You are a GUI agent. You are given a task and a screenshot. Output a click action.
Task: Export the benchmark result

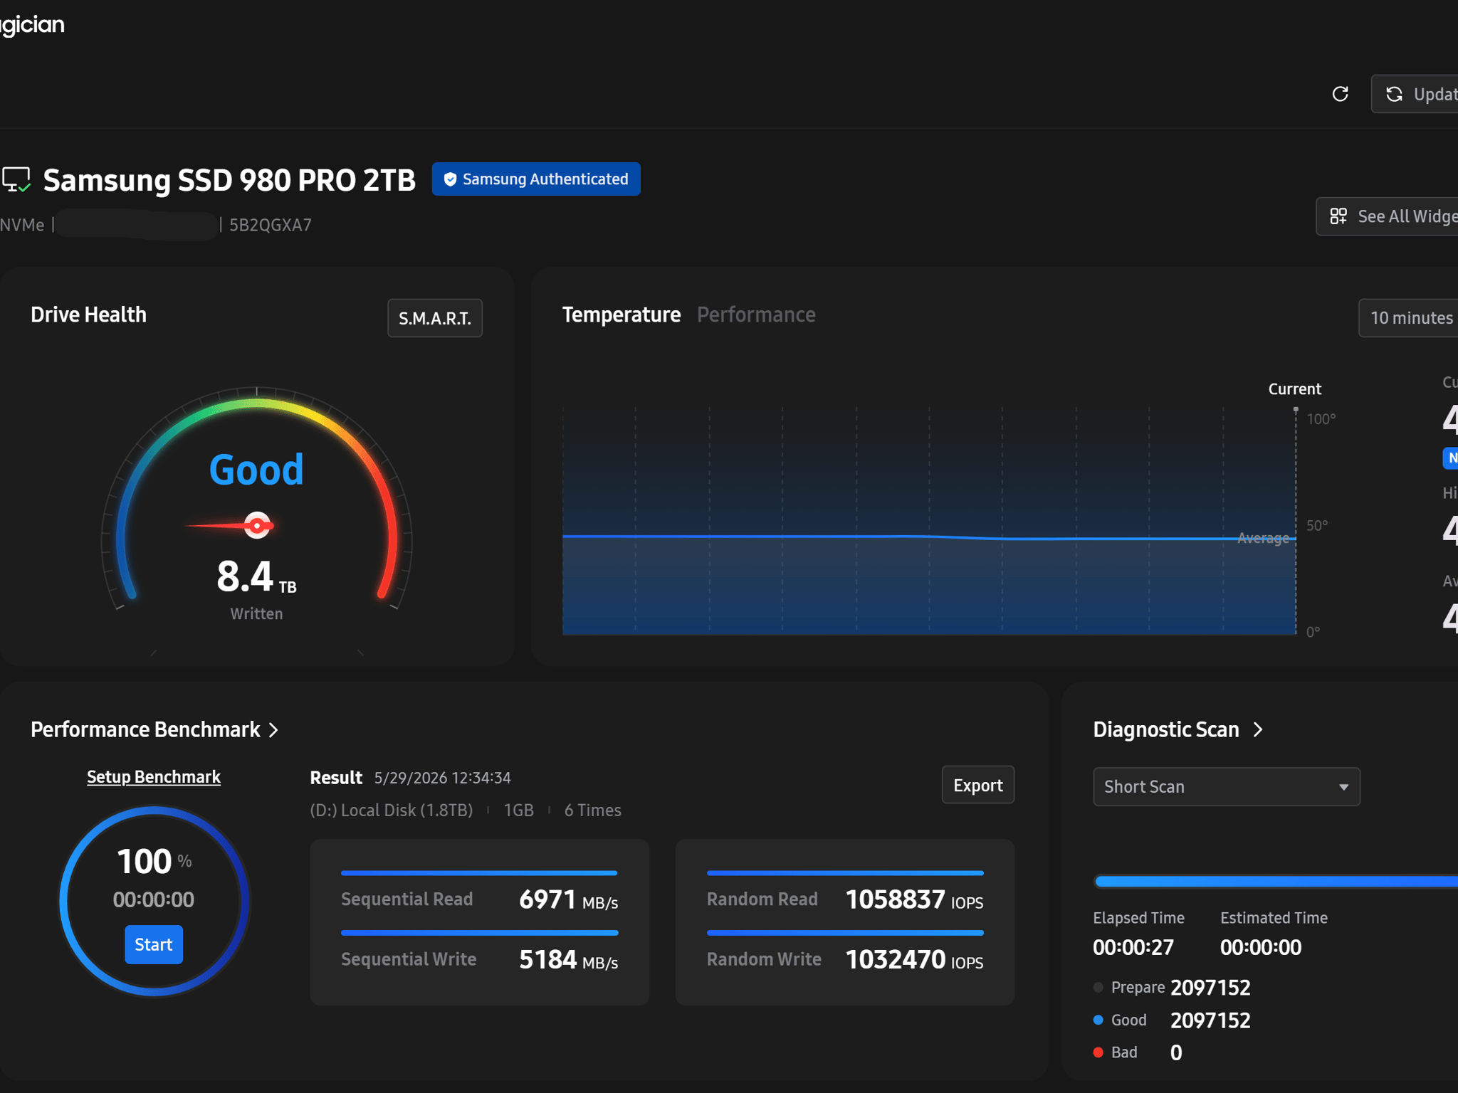[x=977, y=785]
